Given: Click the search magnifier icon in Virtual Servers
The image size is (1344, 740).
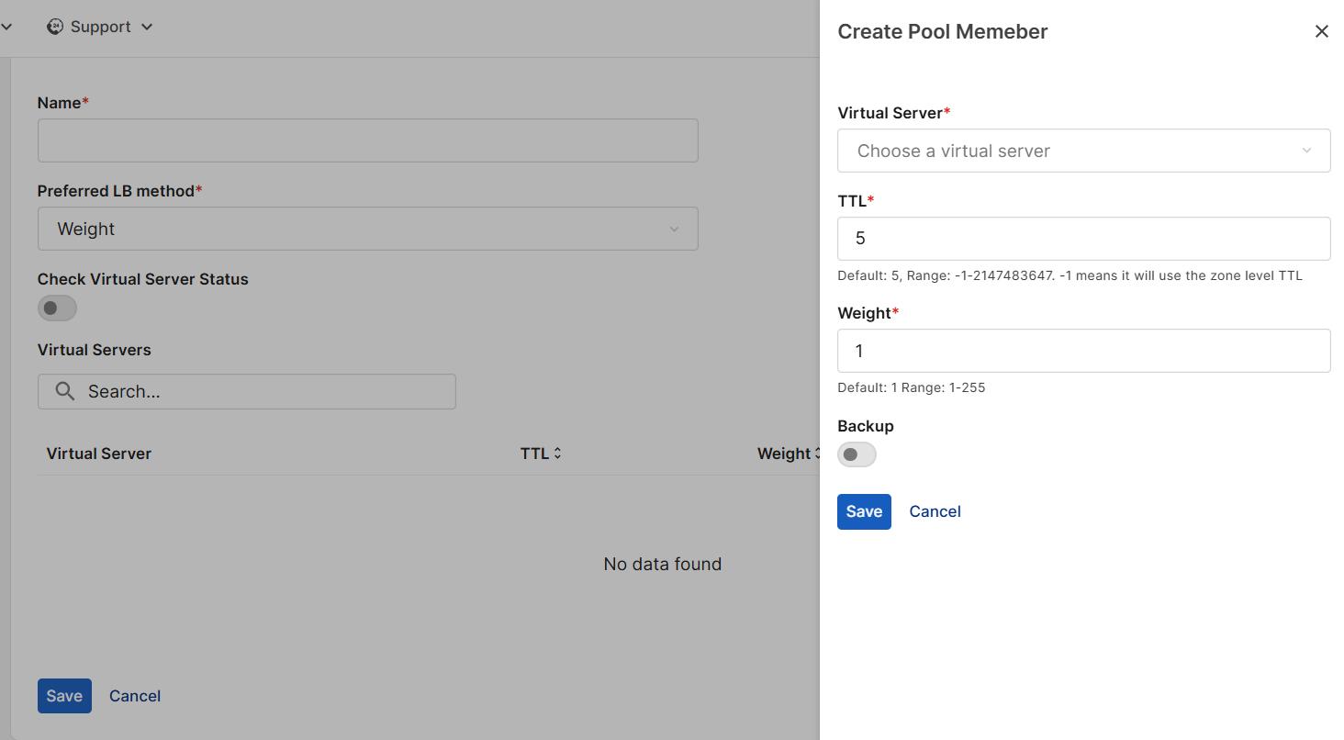Looking at the screenshot, I should pyautogui.click(x=63, y=391).
